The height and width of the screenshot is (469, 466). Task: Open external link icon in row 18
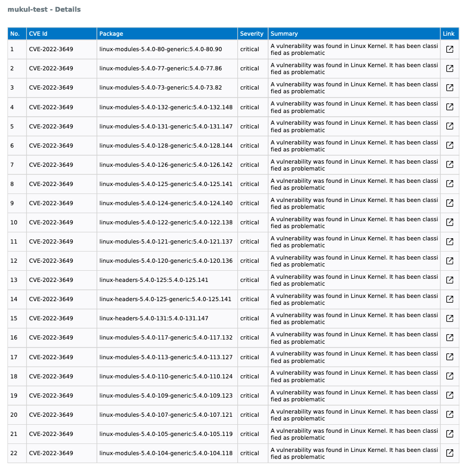click(449, 376)
